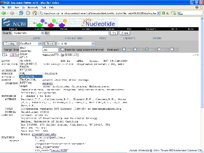
Task: Switch to the Preview/Index tab
Action: coord(74,38)
